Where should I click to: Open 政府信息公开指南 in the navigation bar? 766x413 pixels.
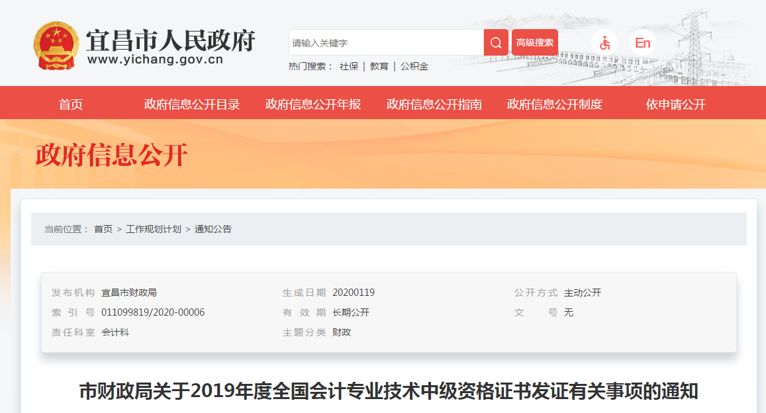coord(433,104)
